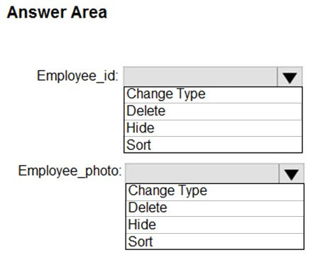Pick the first option under Employee_id

(213, 95)
